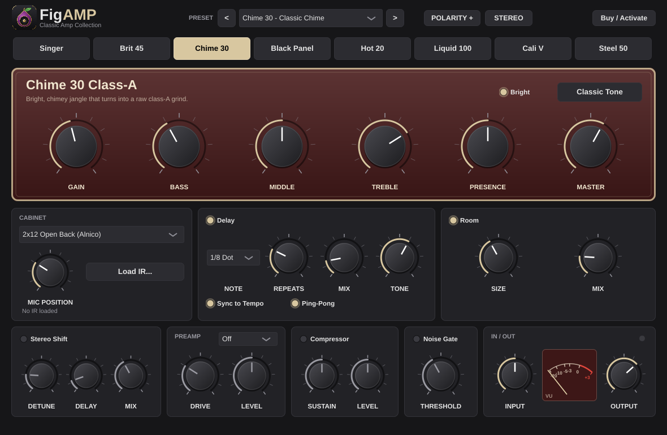The height and width of the screenshot is (435, 667).
Task: Open the delay Note dropdown 1/8 Dot
Action: click(233, 258)
